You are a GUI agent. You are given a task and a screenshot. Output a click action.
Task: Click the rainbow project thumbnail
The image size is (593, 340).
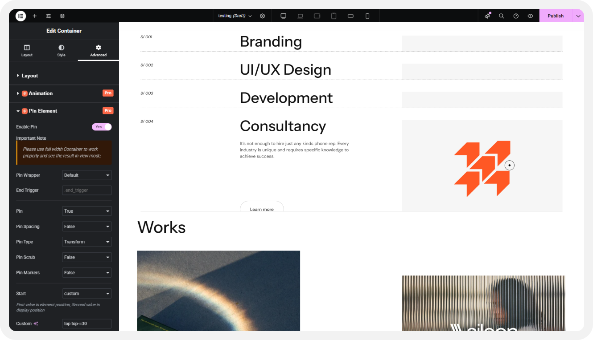(x=218, y=291)
